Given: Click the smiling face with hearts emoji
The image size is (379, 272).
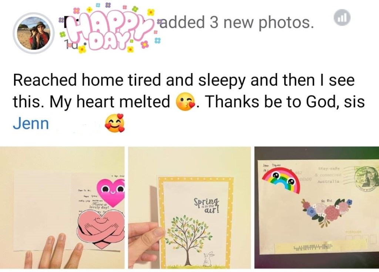Looking at the screenshot, I should click(115, 123).
